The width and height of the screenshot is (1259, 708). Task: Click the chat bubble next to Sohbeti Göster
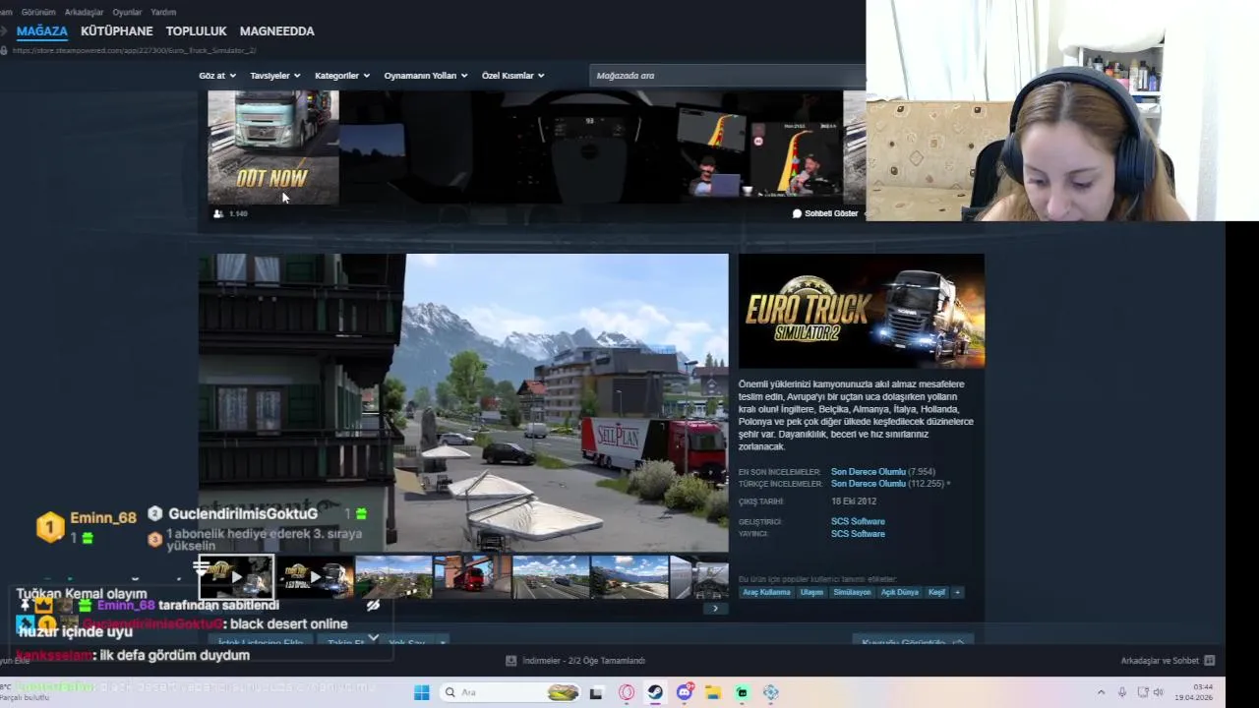(798, 213)
